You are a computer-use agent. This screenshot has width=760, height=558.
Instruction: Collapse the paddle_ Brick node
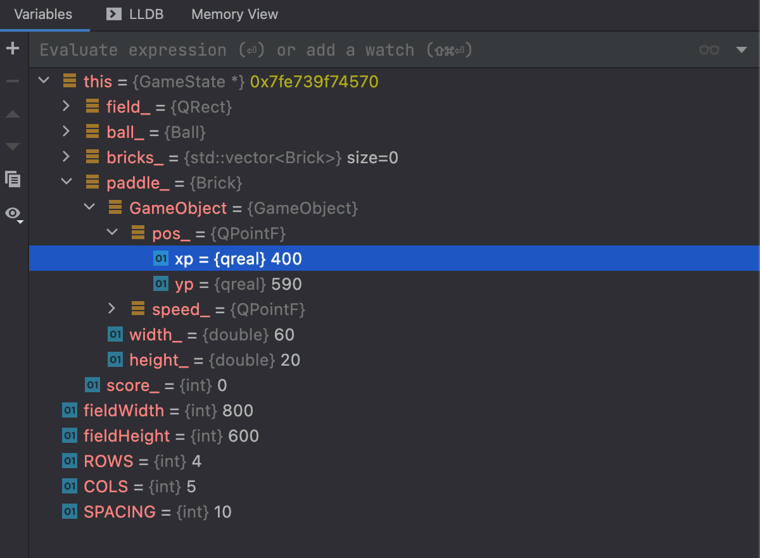(x=66, y=182)
